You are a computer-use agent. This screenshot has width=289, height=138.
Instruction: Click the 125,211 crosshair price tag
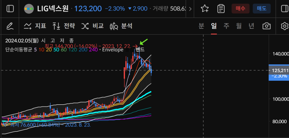coord(279,70)
